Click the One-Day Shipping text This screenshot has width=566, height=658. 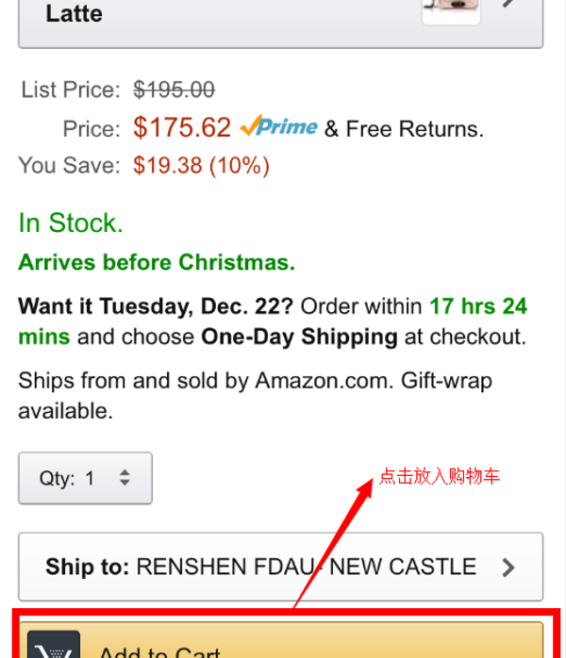pyautogui.click(x=299, y=337)
